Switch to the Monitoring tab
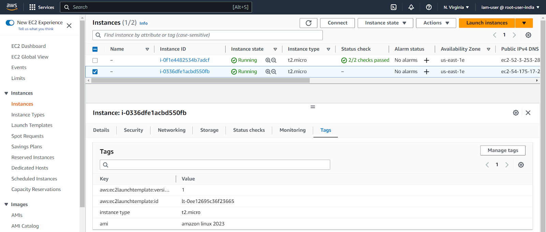 (292, 130)
